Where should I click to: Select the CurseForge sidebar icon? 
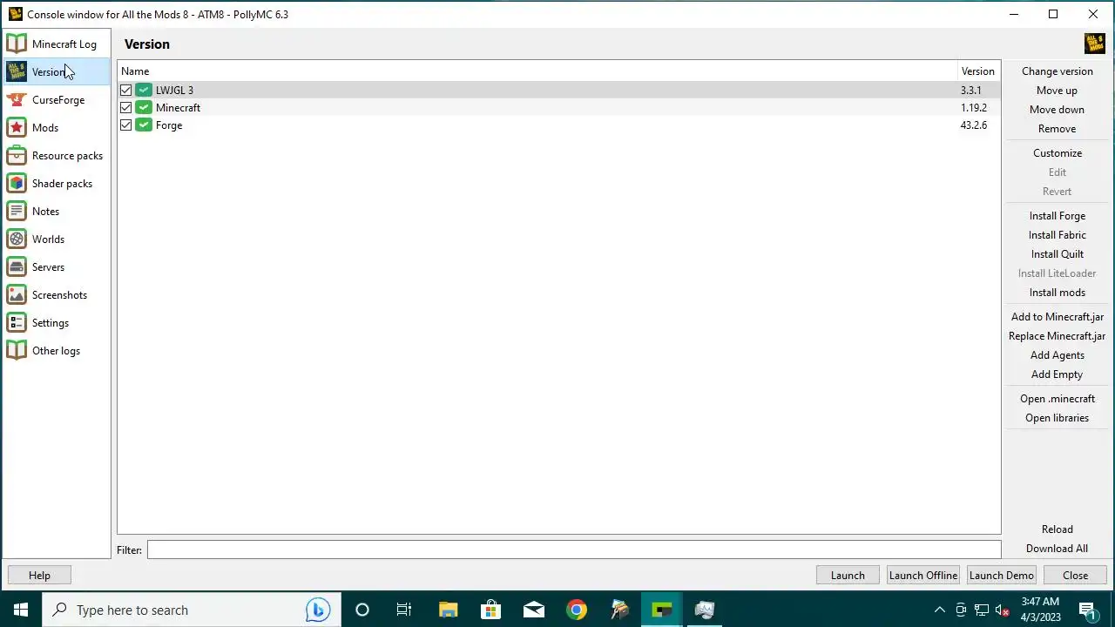click(17, 100)
